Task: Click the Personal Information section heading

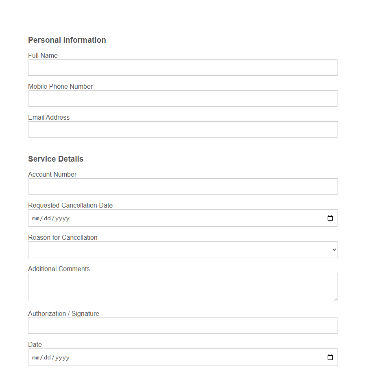Action: (67, 40)
